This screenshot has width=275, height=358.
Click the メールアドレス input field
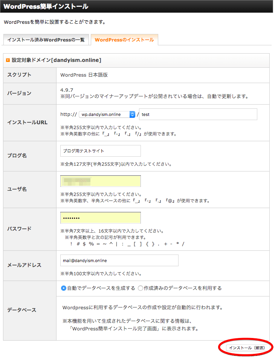pos(119,261)
